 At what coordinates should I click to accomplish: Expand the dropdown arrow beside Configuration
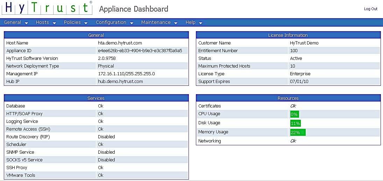point(132,23)
